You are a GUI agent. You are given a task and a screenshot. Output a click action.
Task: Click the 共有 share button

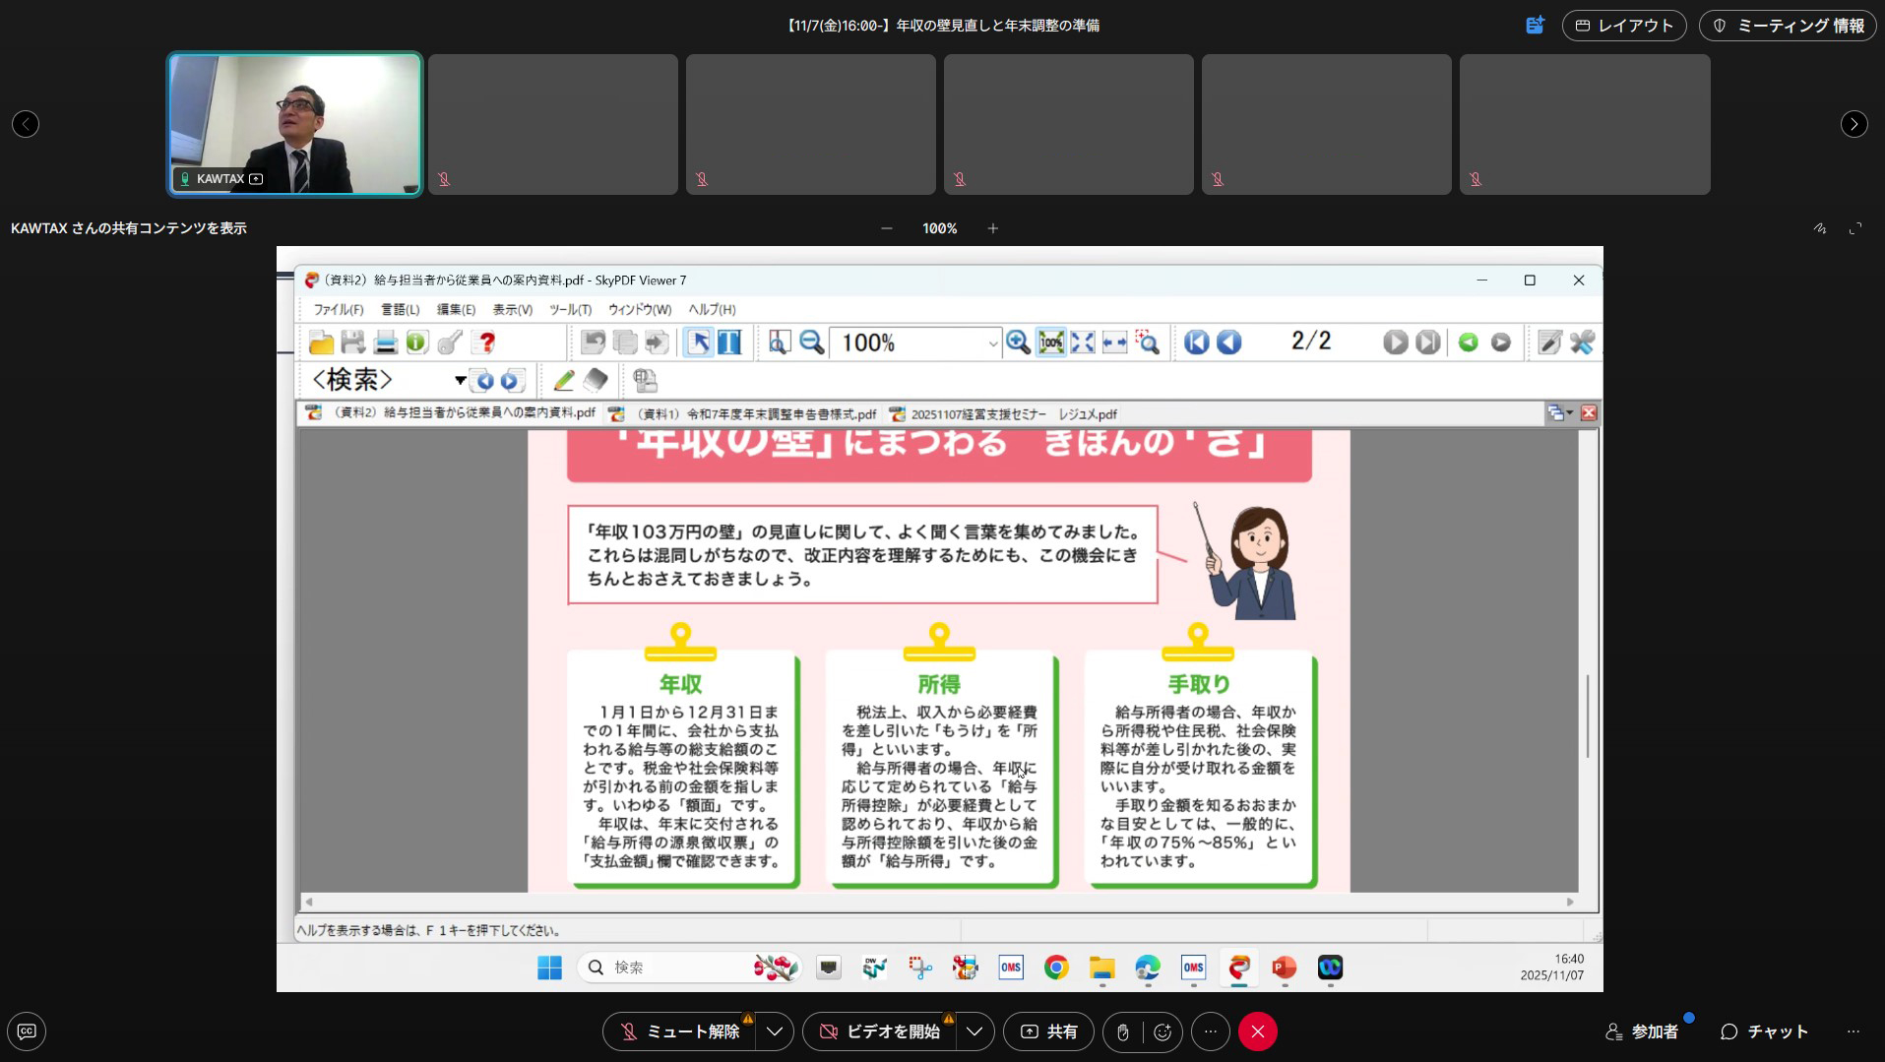coord(1048,1031)
